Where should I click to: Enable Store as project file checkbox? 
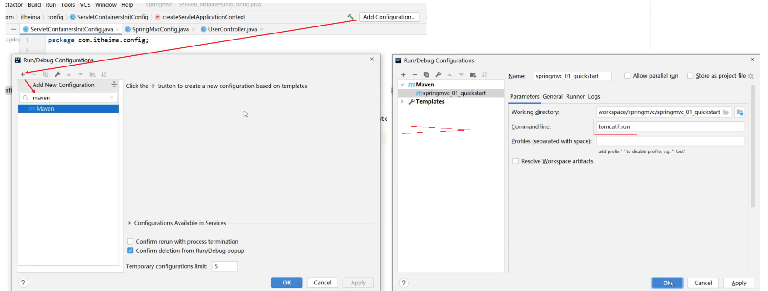pos(690,75)
